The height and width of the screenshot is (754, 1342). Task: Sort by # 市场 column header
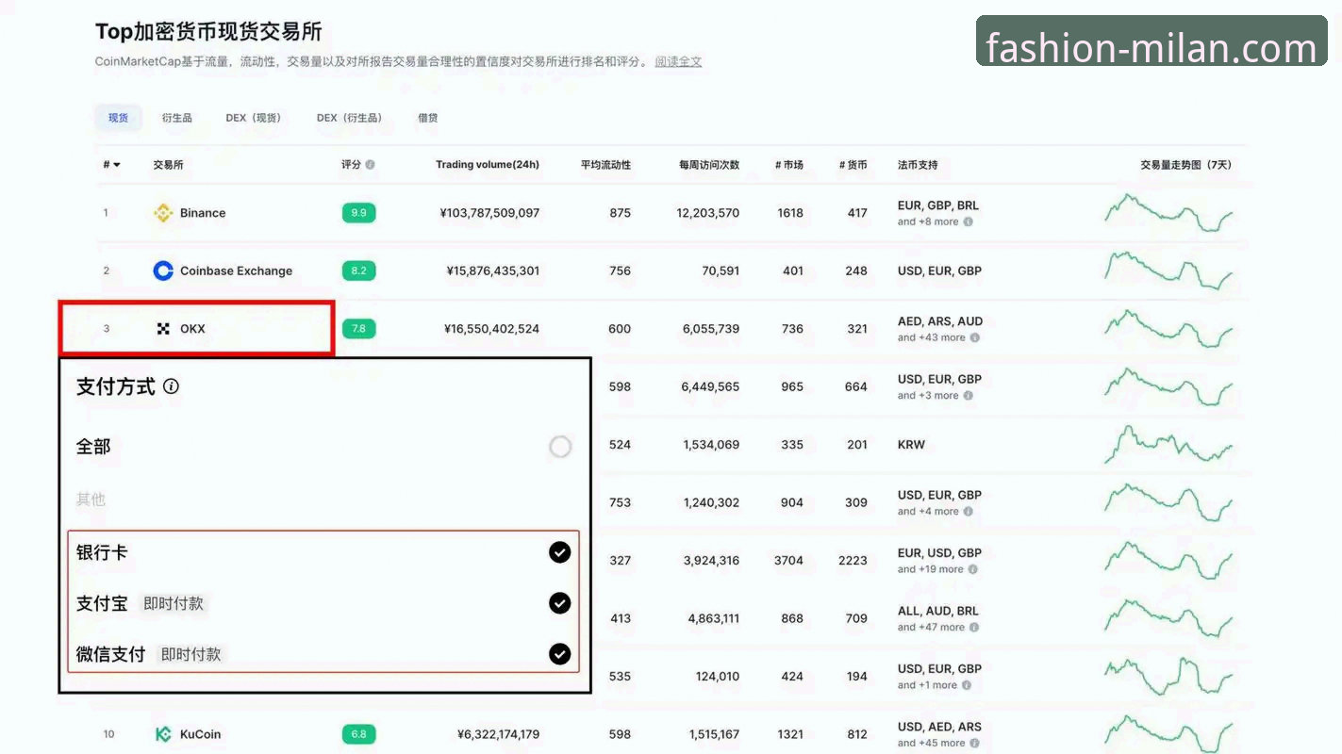coord(789,165)
